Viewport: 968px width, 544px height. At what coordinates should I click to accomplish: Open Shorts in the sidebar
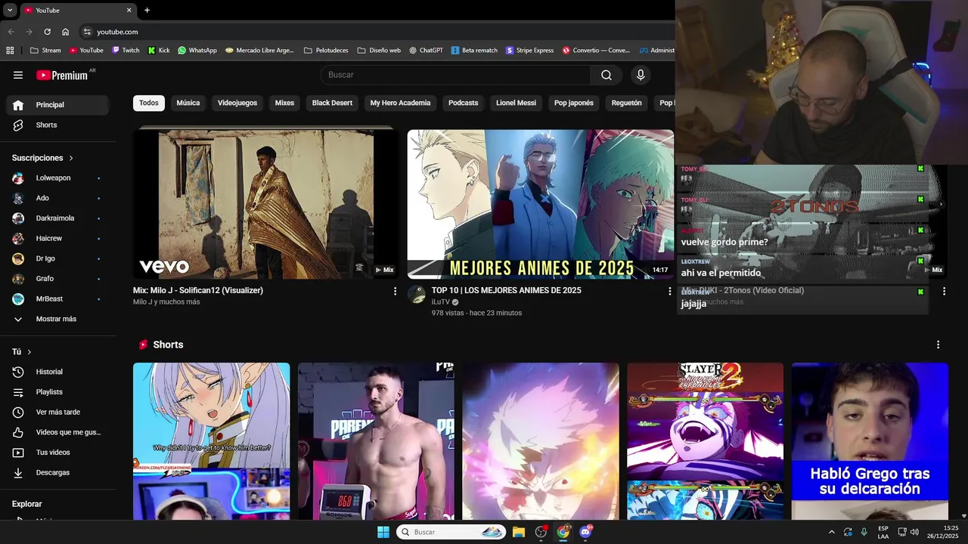tap(57, 125)
